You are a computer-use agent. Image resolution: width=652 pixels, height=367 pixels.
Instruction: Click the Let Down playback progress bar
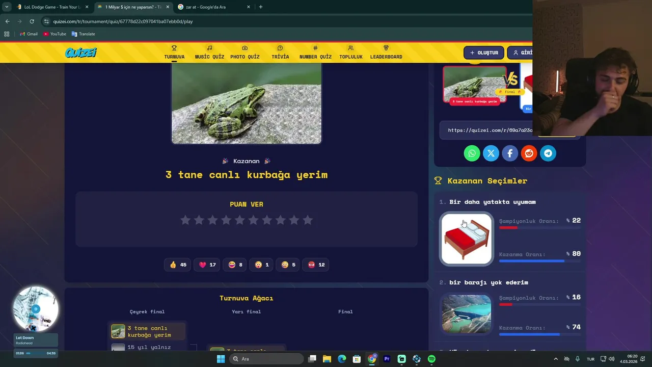pyautogui.click(x=35, y=353)
